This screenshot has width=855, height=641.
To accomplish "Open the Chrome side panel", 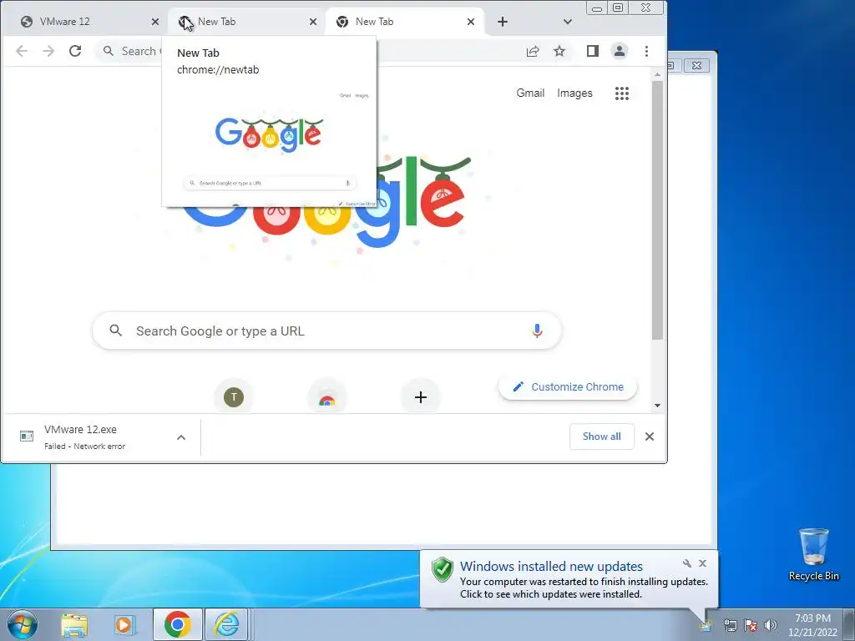I will pyautogui.click(x=593, y=51).
